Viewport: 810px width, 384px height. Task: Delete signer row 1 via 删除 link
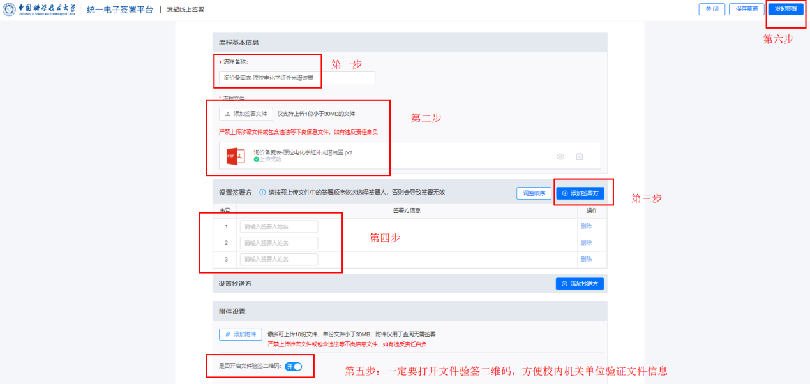point(586,226)
